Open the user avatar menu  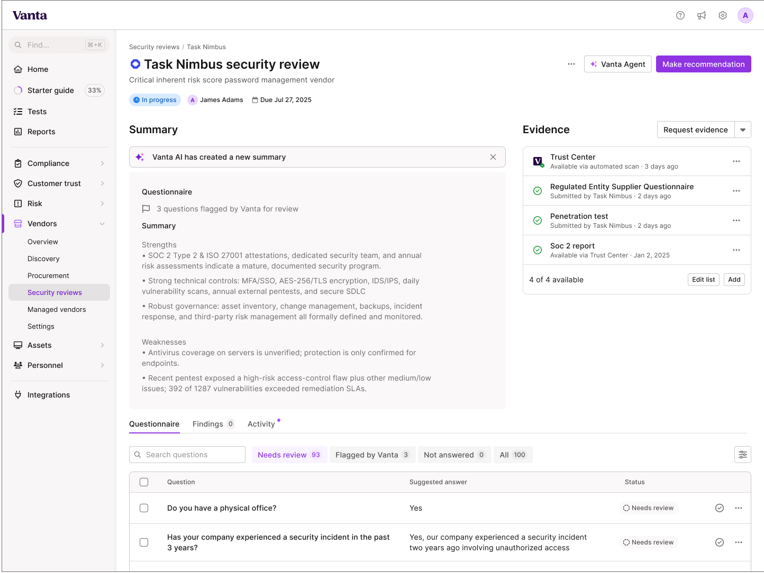coord(745,15)
